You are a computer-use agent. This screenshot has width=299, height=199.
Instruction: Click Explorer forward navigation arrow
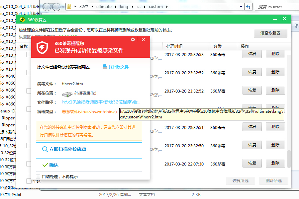[x=56, y=7]
